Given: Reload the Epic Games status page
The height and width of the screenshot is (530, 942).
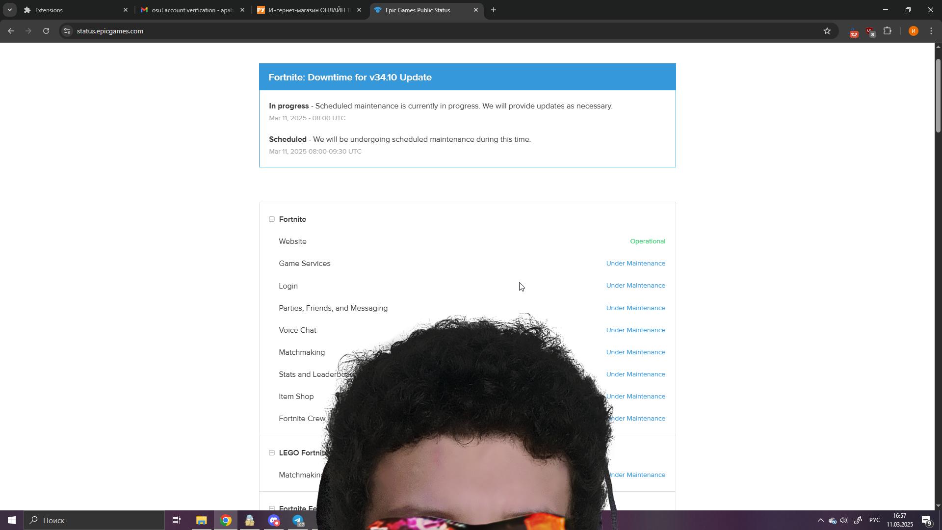Looking at the screenshot, I should 46,31.
